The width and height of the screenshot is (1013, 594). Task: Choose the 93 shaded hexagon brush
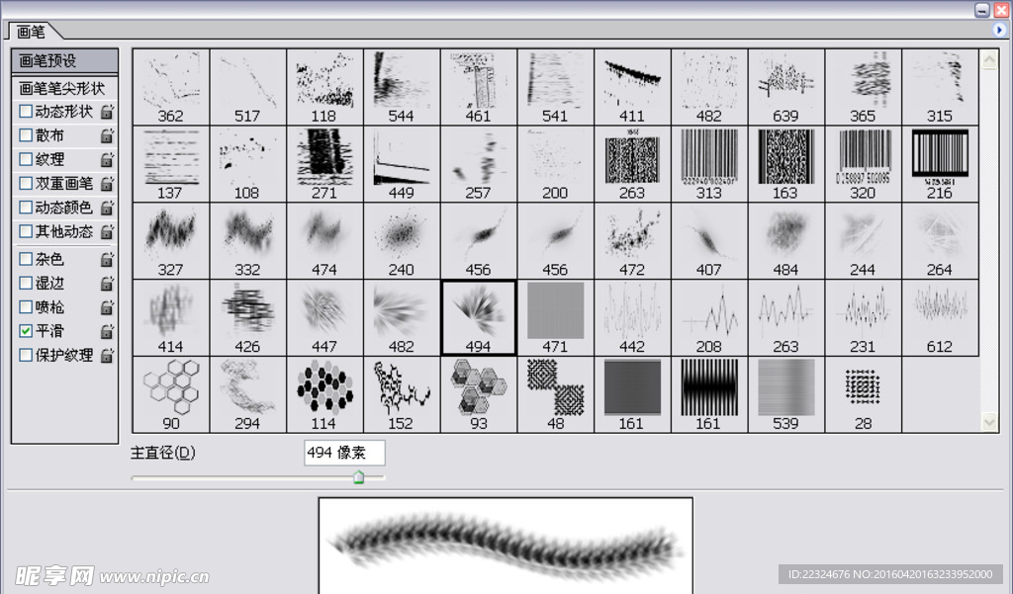(x=478, y=394)
